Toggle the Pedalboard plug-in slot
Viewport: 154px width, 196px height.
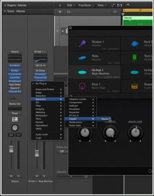[x=15, y=81]
